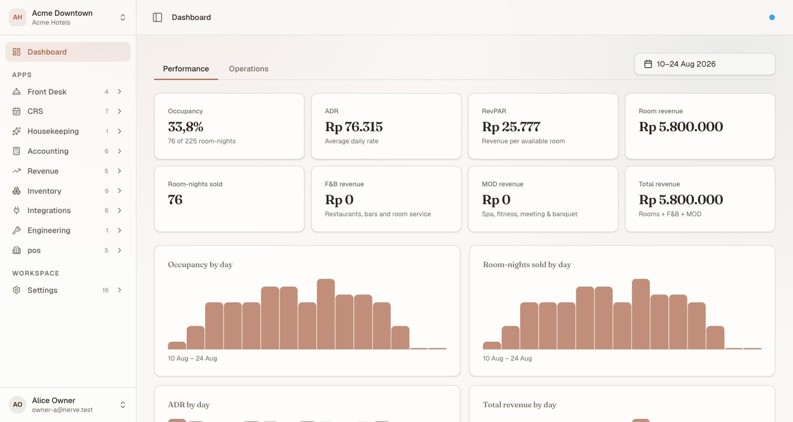Switch to the Operations tab
793x422 pixels.
(x=249, y=69)
